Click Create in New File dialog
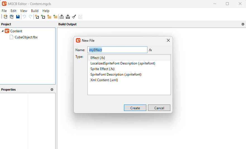This screenshot has height=149, width=246. (135, 108)
